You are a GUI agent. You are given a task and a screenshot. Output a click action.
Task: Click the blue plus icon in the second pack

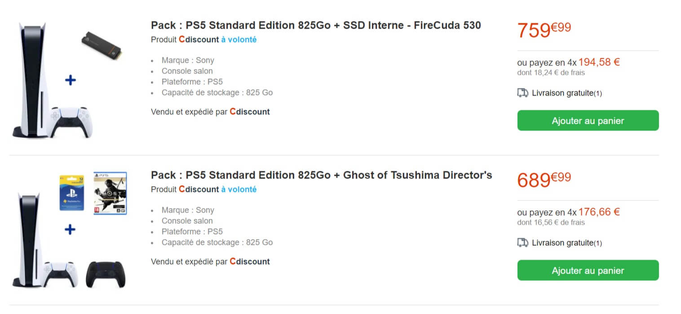point(70,230)
